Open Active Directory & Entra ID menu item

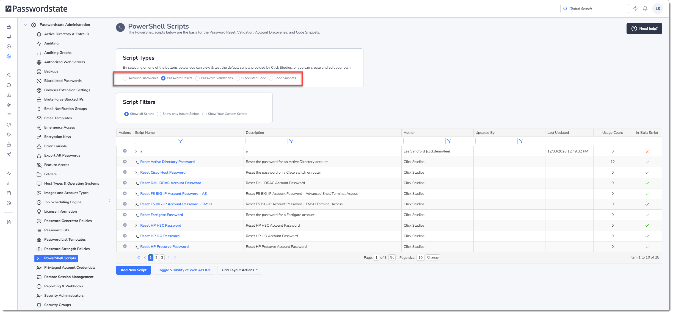click(67, 34)
